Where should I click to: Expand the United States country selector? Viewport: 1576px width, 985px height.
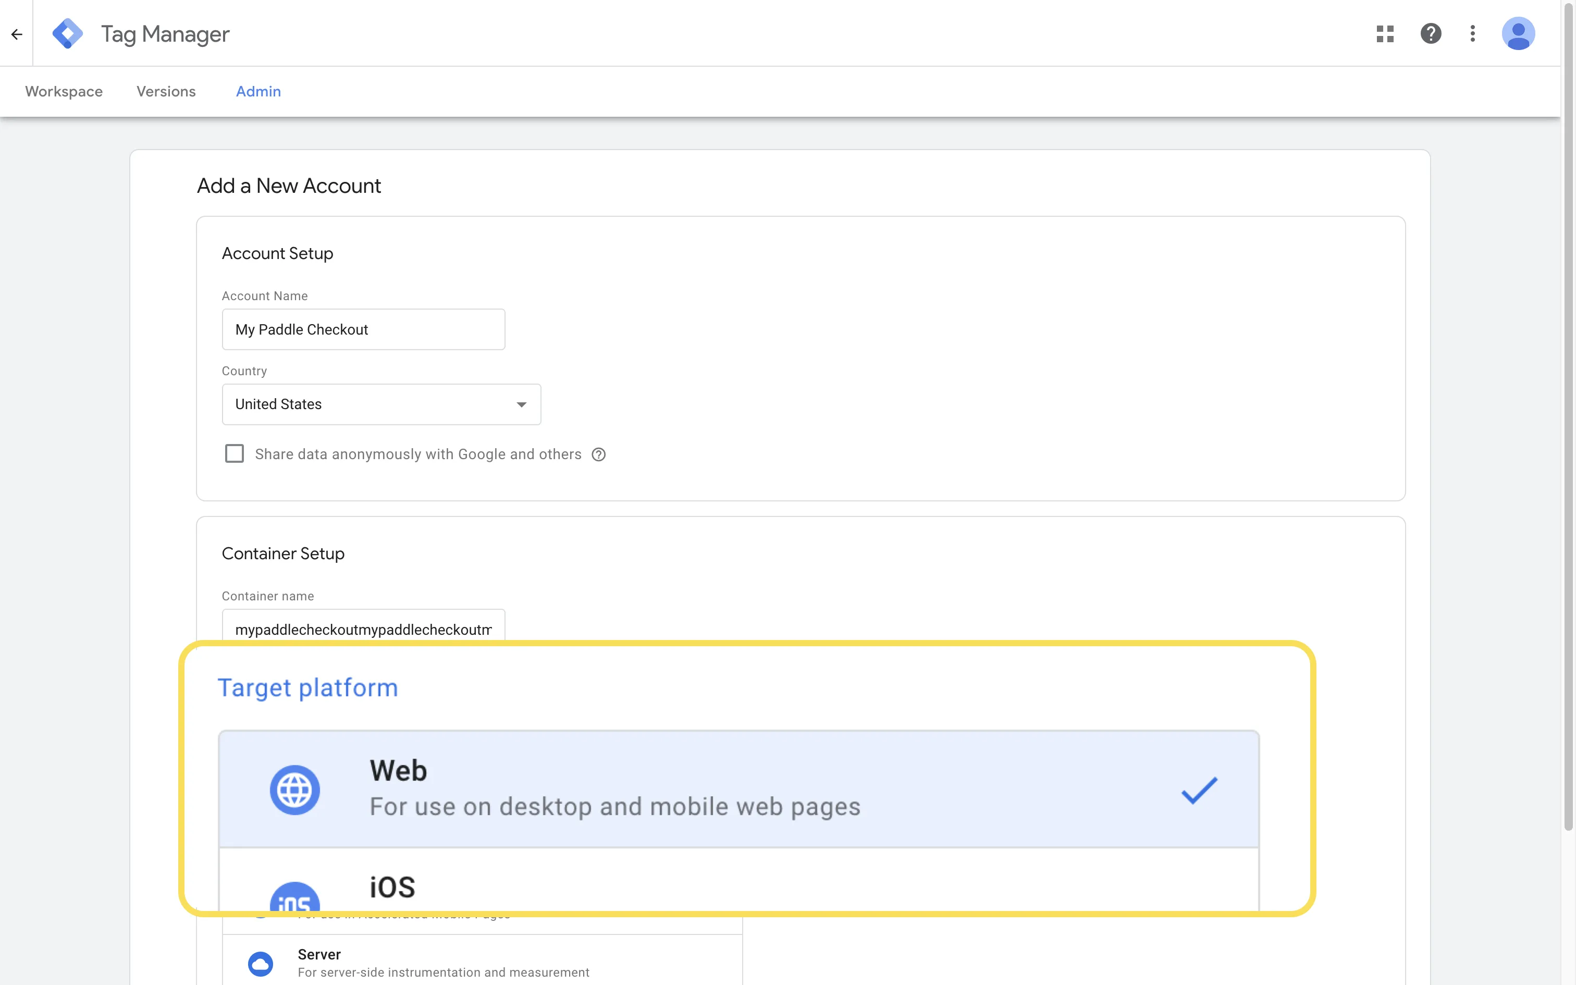[520, 404]
